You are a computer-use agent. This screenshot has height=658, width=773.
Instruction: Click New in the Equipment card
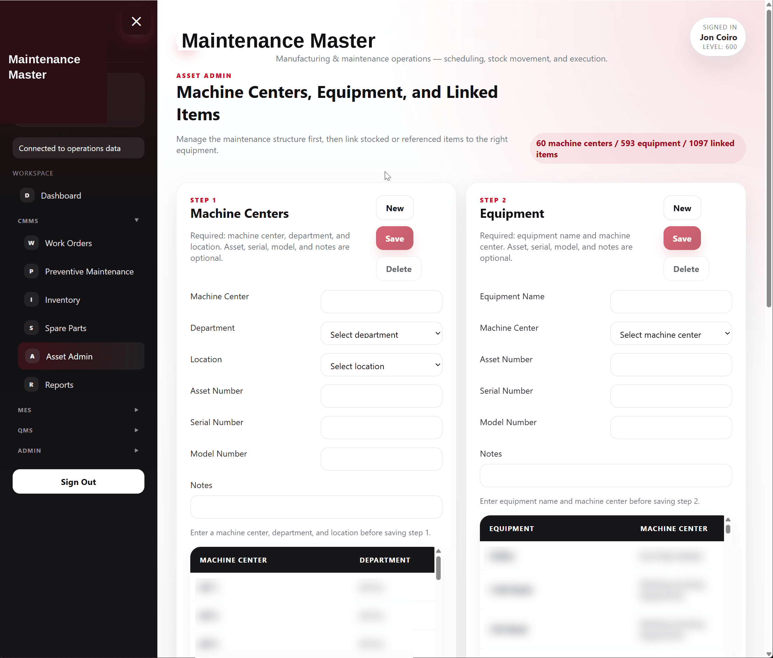click(682, 208)
